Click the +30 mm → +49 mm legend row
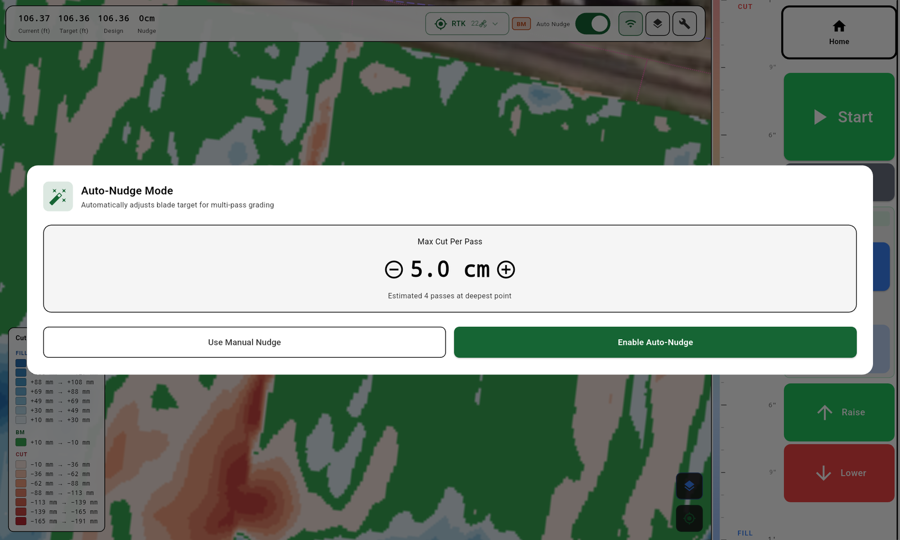Image resolution: width=900 pixels, height=540 pixels. [x=53, y=411]
